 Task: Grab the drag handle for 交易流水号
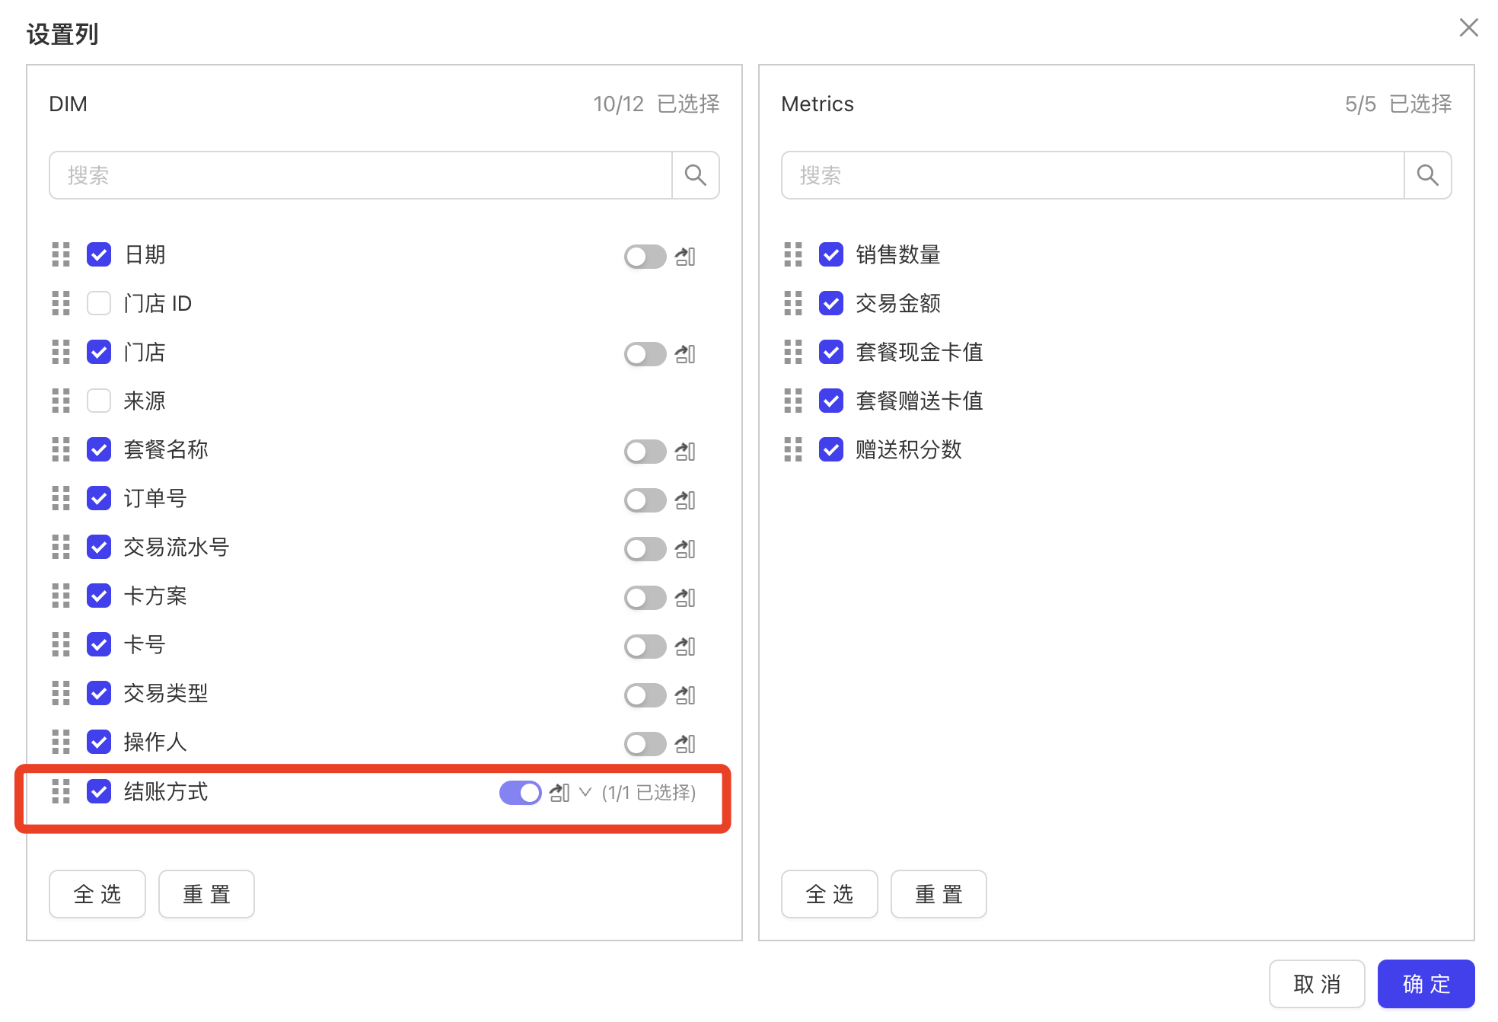click(x=61, y=547)
